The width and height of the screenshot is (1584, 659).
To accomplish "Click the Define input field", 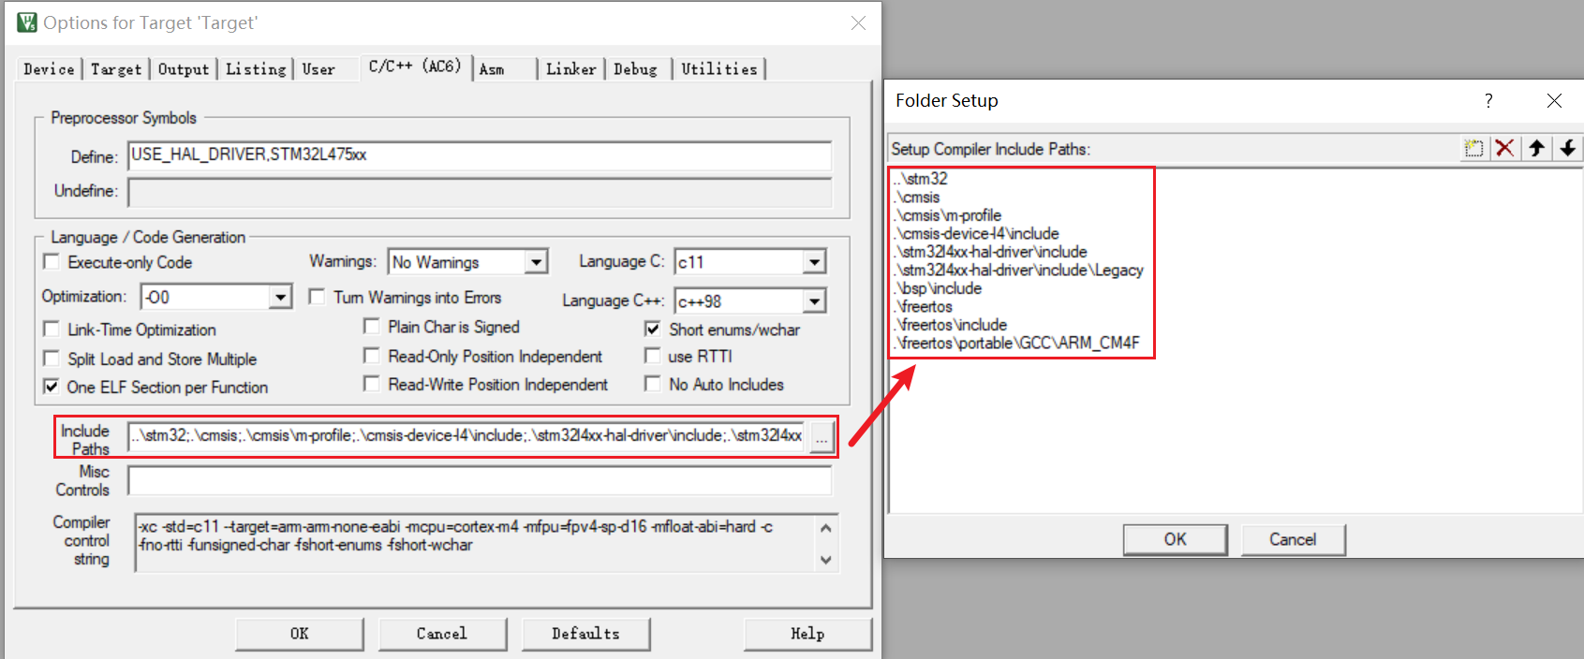I will click(x=480, y=155).
